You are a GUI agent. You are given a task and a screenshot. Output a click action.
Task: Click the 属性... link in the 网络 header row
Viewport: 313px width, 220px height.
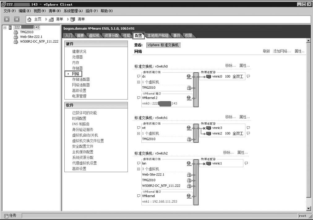click(x=299, y=51)
